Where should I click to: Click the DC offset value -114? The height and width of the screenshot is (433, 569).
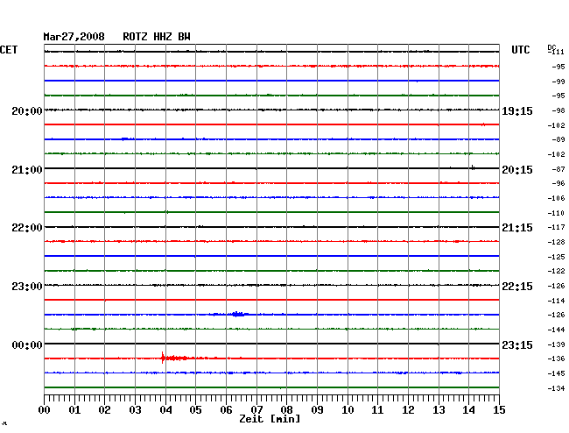click(x=556, y=301)
